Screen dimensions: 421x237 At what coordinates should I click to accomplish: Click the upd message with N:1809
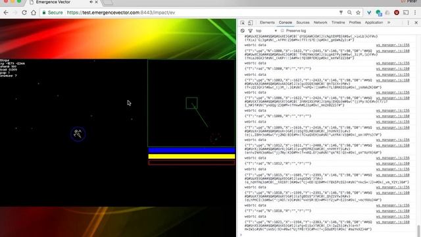(x=313, y=131)
